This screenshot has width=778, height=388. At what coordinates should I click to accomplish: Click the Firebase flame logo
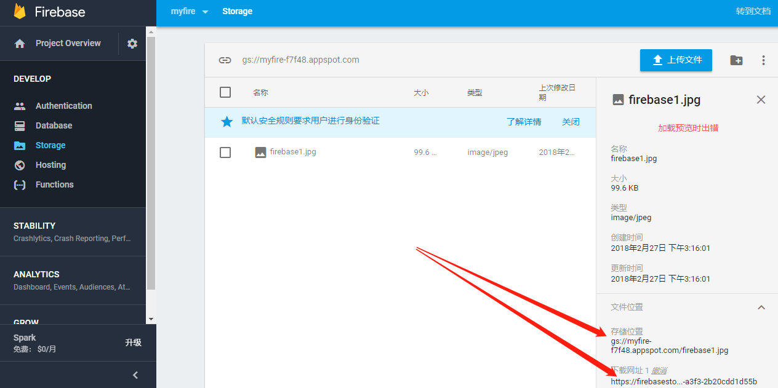(x=20, y=12)
